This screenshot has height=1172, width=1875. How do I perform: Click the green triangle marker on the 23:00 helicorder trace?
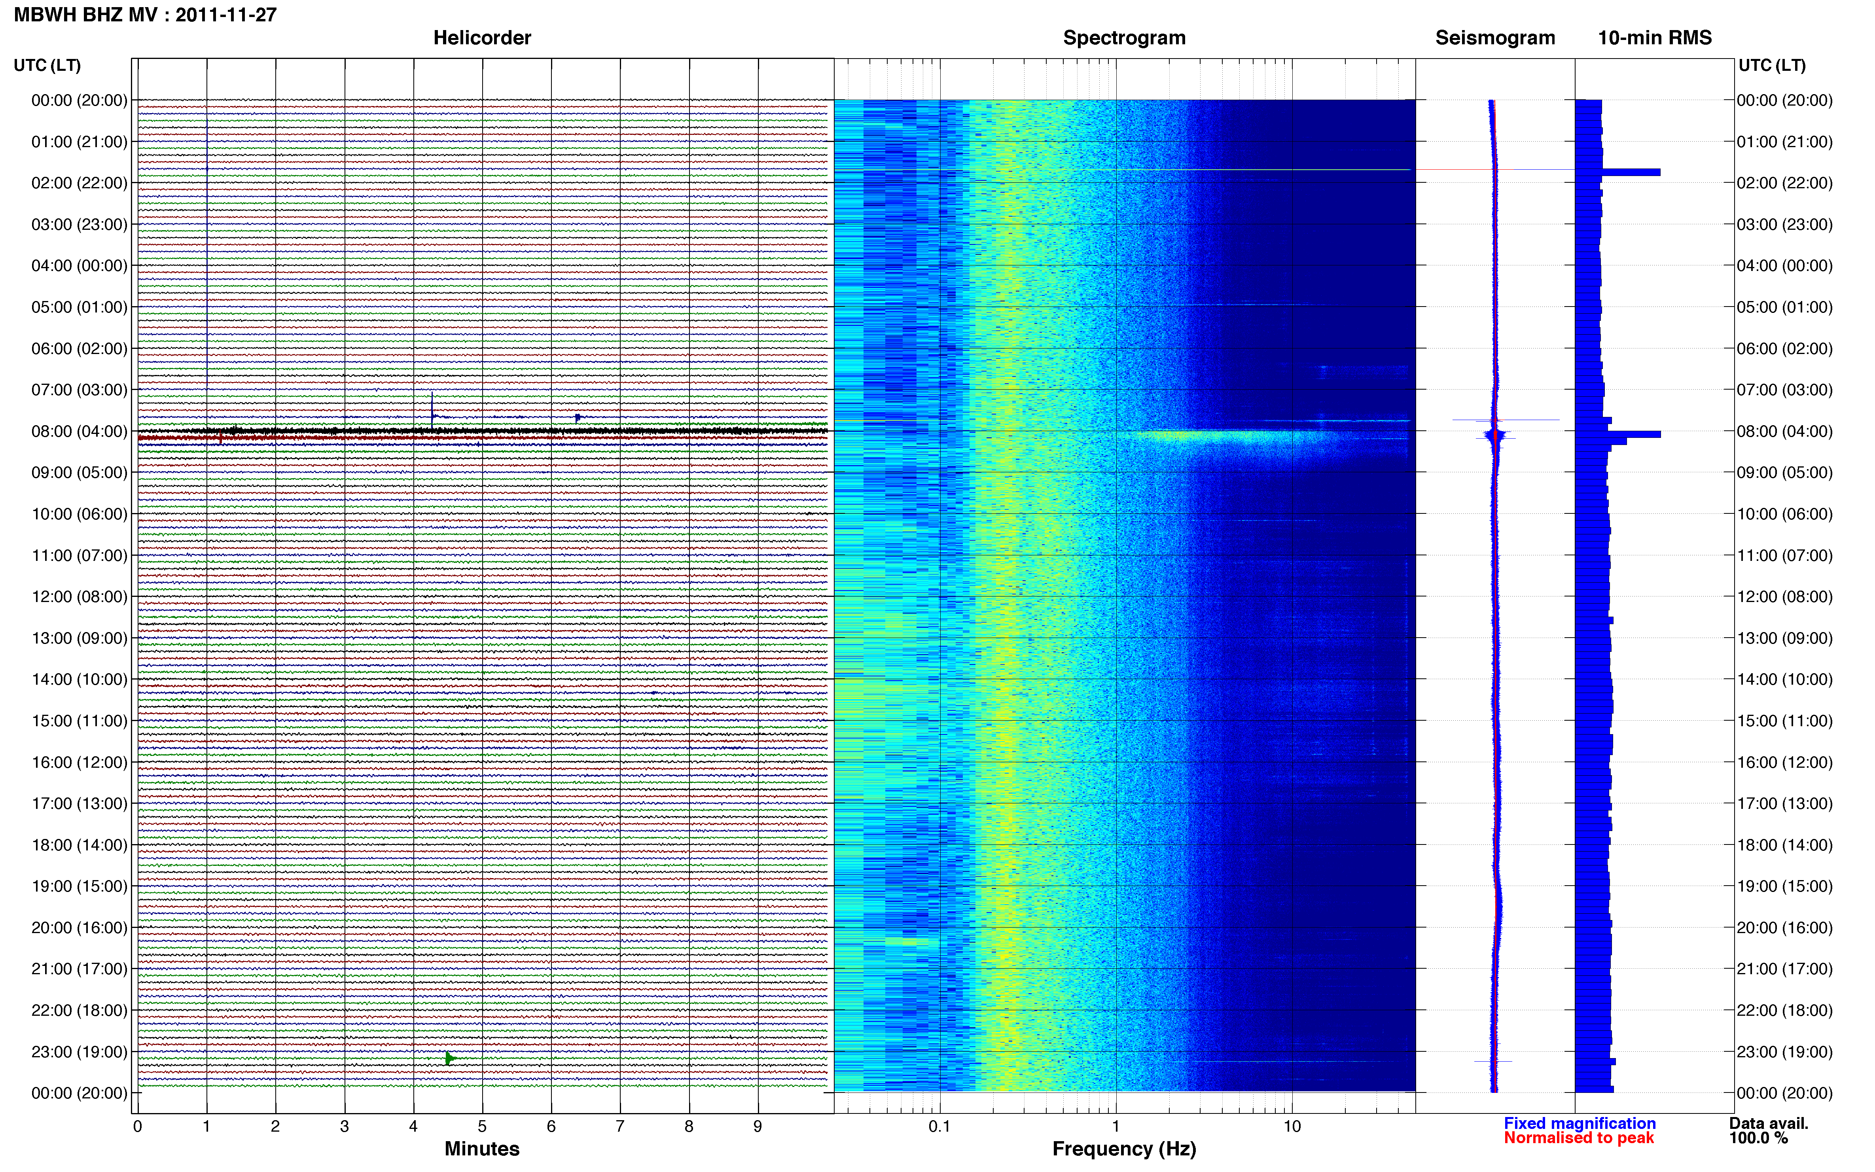pyautogui.click(x=450, y=1058)
